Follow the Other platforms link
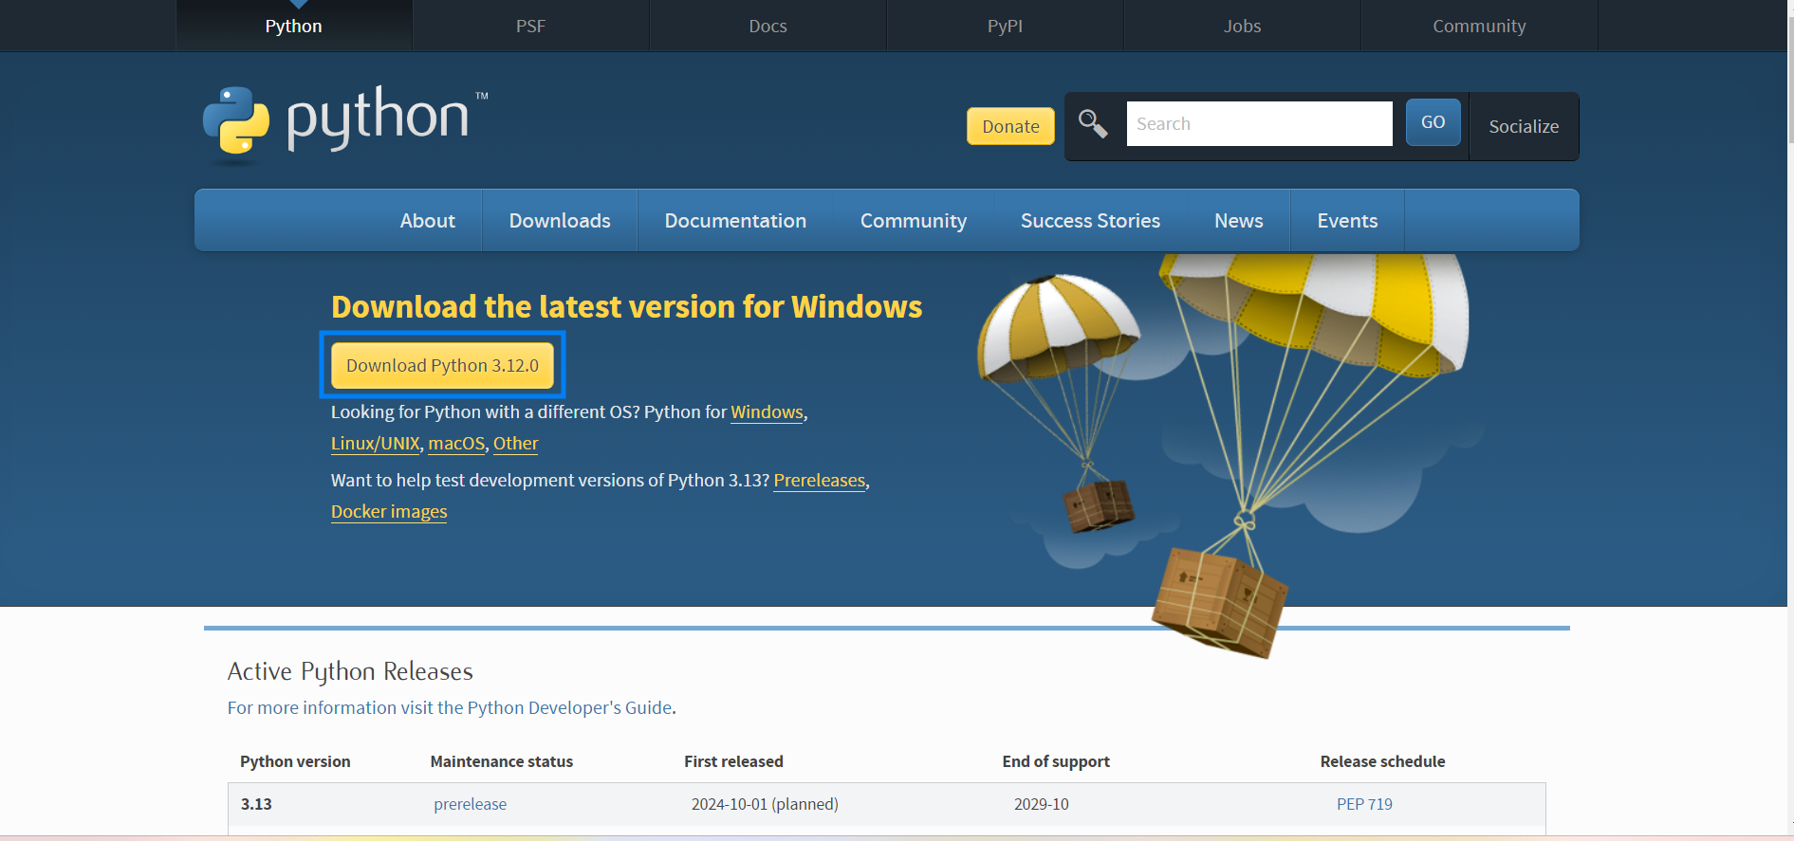Screen dimensions: 1794x841 515,444
